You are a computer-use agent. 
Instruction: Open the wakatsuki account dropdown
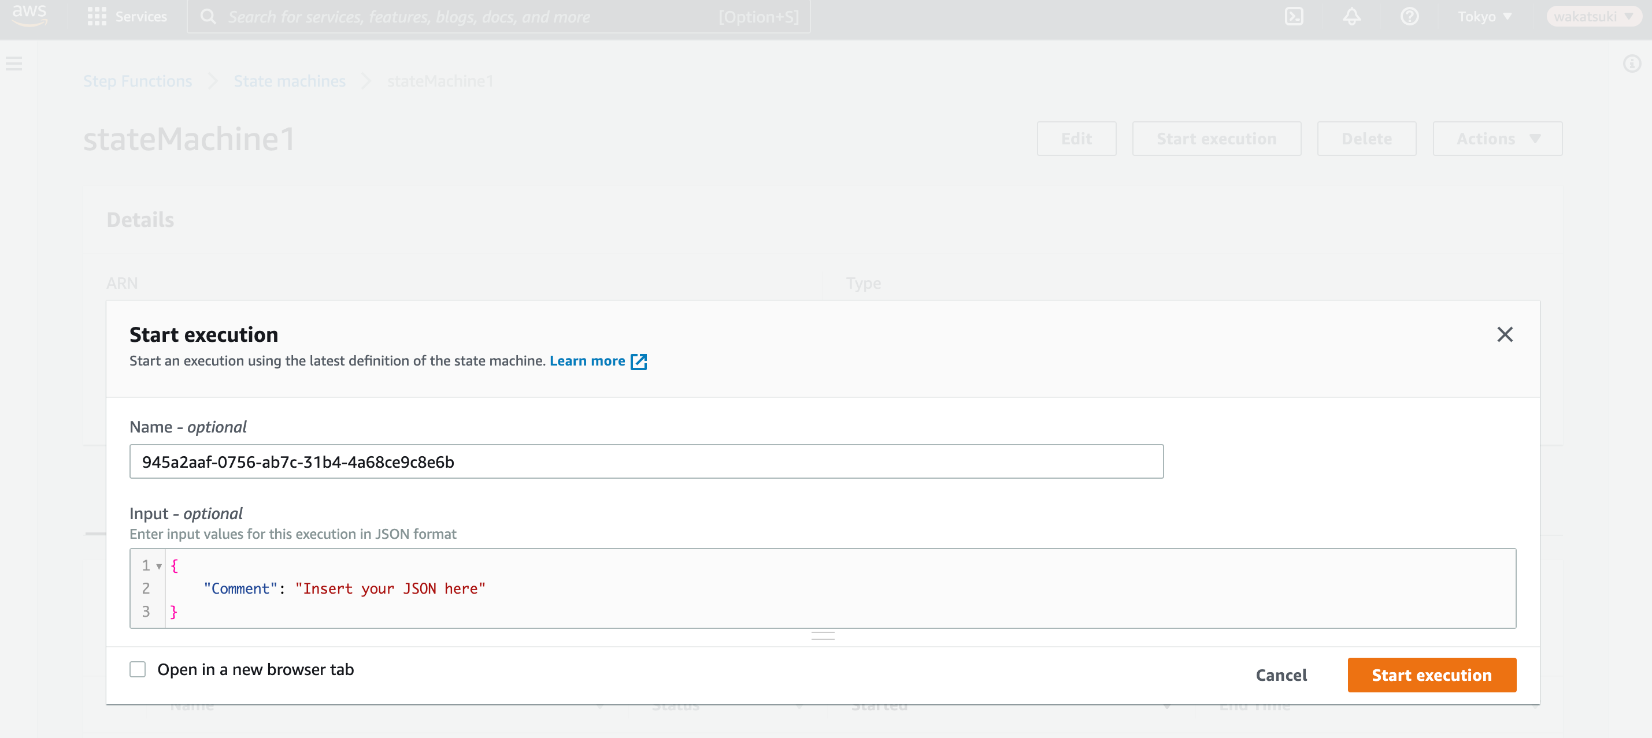(1593, 17)
